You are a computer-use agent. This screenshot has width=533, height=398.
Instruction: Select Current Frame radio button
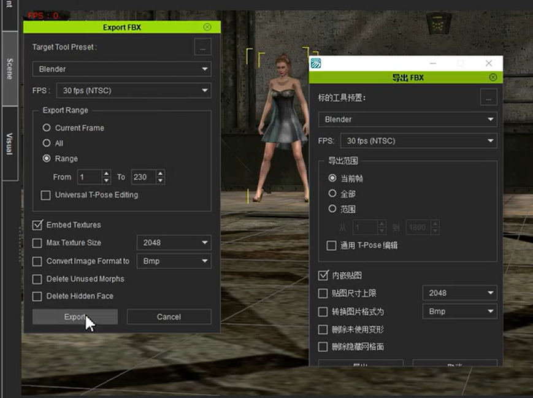click(47, 128)
